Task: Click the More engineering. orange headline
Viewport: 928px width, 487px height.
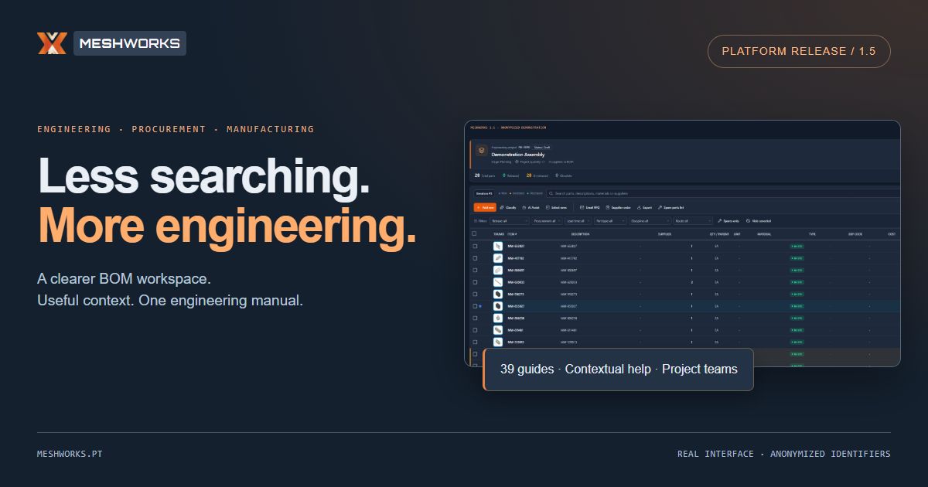Action: [x=227, y=226]
